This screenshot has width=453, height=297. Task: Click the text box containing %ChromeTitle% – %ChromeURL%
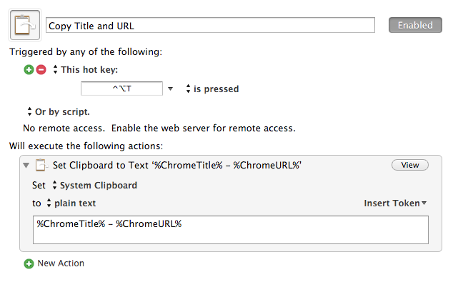pos(230,230)
